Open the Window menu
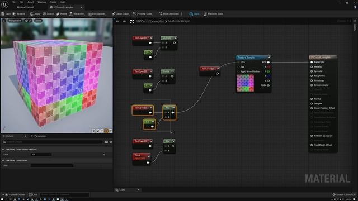 (42, 2)
